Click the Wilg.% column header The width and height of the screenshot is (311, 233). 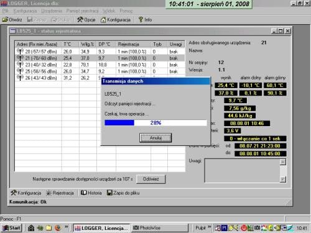tap(88, 44)
